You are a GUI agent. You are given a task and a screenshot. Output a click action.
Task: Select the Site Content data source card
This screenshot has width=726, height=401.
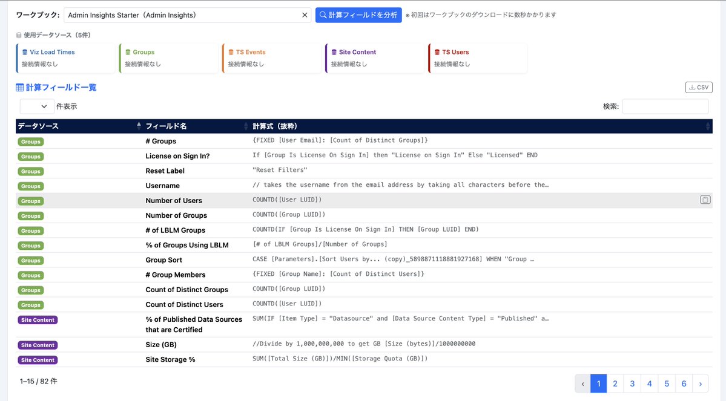[x=375, y=58]
